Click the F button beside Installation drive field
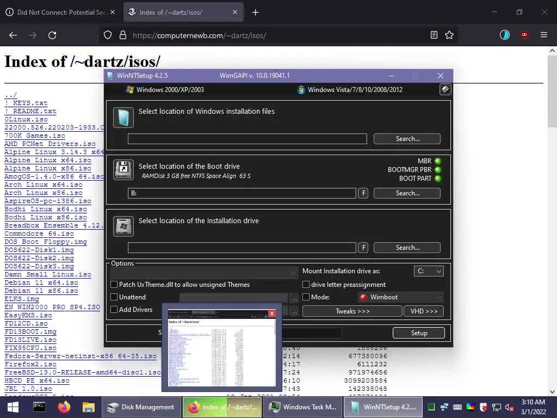This screenshot has height=418, width=557. pyautogui.click(x=363, y=248)
